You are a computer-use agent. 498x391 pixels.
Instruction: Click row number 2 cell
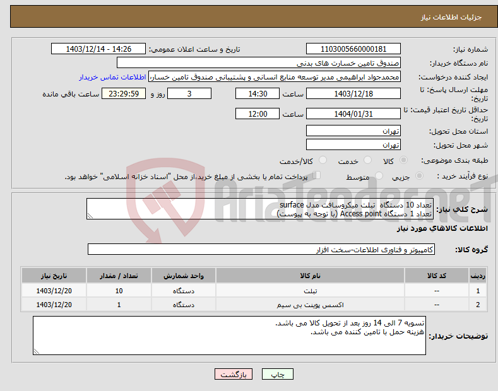pos(478,305)
